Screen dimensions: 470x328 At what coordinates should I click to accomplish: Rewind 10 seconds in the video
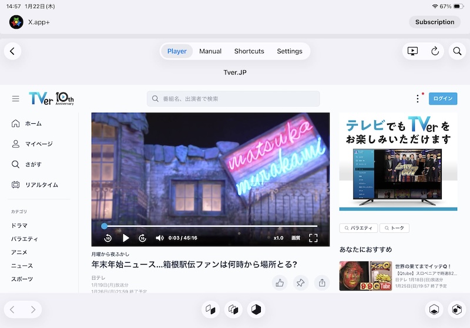point(108,238)
